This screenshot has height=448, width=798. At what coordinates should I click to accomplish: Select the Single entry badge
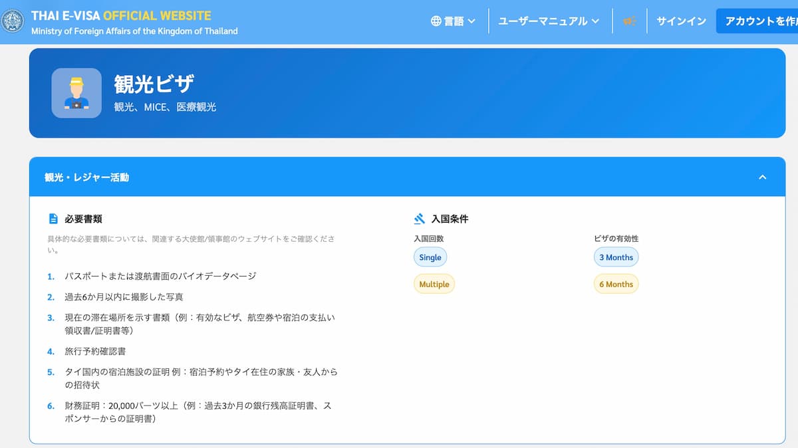pyautogui.click(x=430, y=257)
